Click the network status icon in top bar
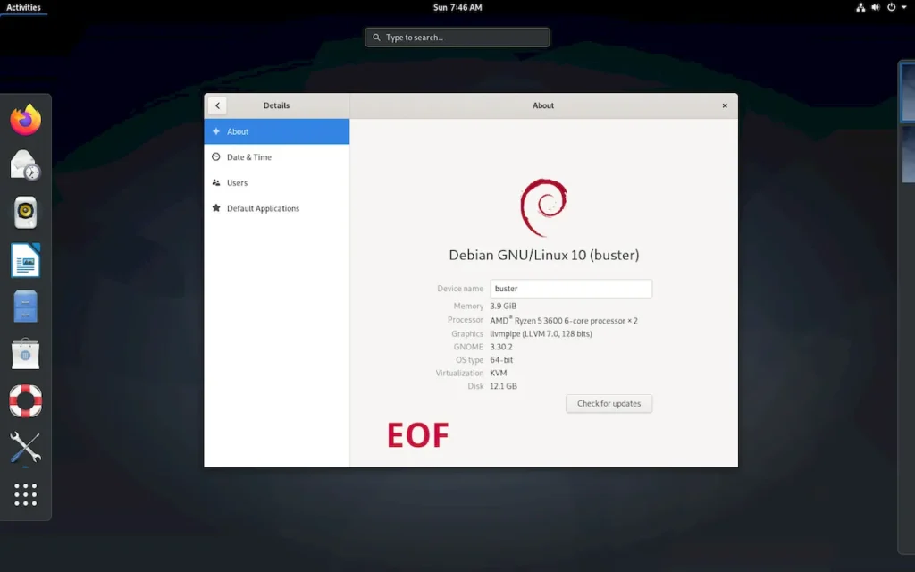This screenshot has width=915, height=572. 860,7
